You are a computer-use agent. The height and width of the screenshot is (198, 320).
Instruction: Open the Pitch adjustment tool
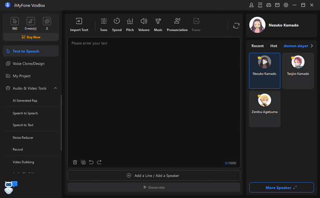[x=130, y=25]
